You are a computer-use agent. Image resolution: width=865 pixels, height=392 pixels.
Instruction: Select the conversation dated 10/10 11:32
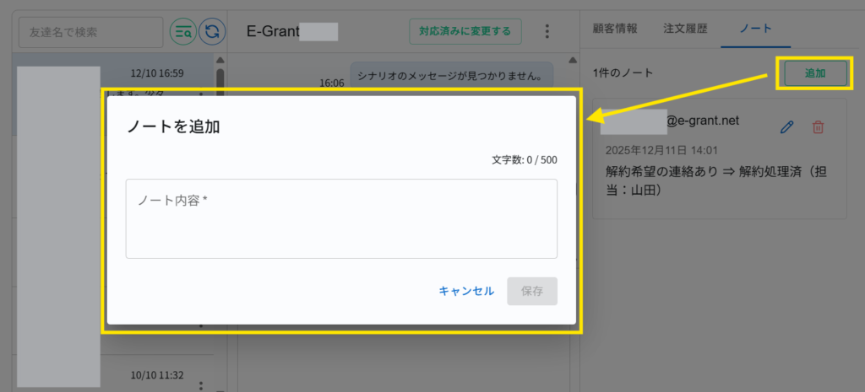118,376
